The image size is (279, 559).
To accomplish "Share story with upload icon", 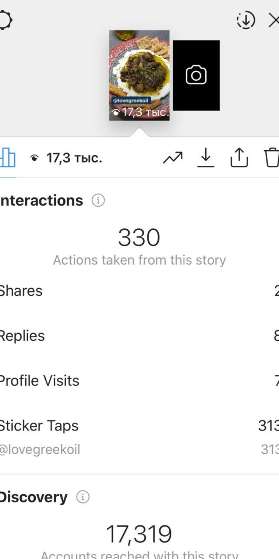I will [x=239, y=158].
